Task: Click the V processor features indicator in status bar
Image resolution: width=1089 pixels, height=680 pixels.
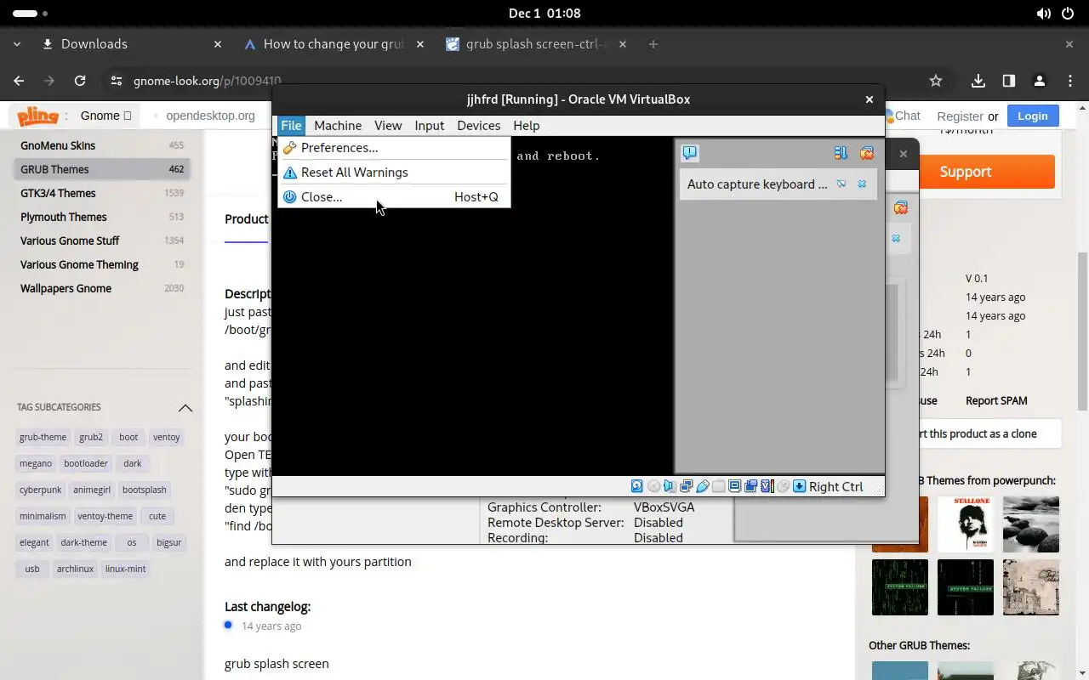Action: (x=767, y=486)
